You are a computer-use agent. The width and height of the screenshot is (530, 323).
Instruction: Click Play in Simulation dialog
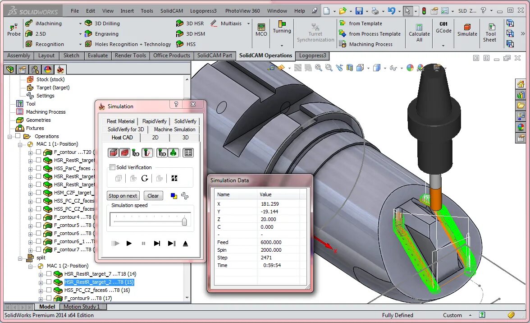tap(129, 243)
